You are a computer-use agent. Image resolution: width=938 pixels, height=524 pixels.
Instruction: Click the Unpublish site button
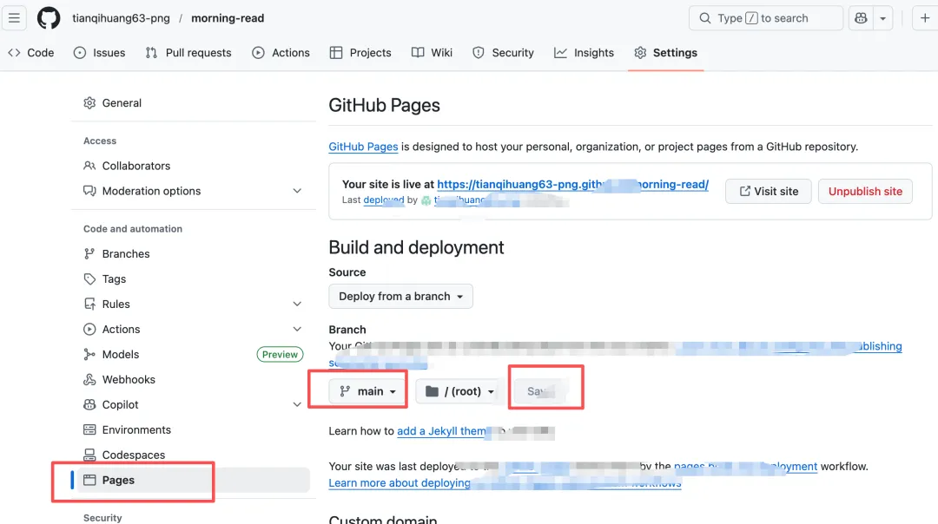(865, 191)
